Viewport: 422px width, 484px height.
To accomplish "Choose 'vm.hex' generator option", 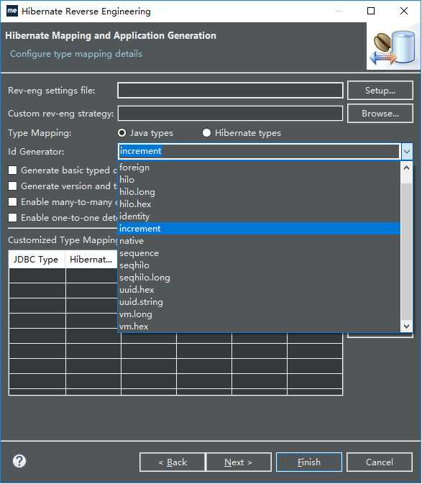I will point(259,327).
